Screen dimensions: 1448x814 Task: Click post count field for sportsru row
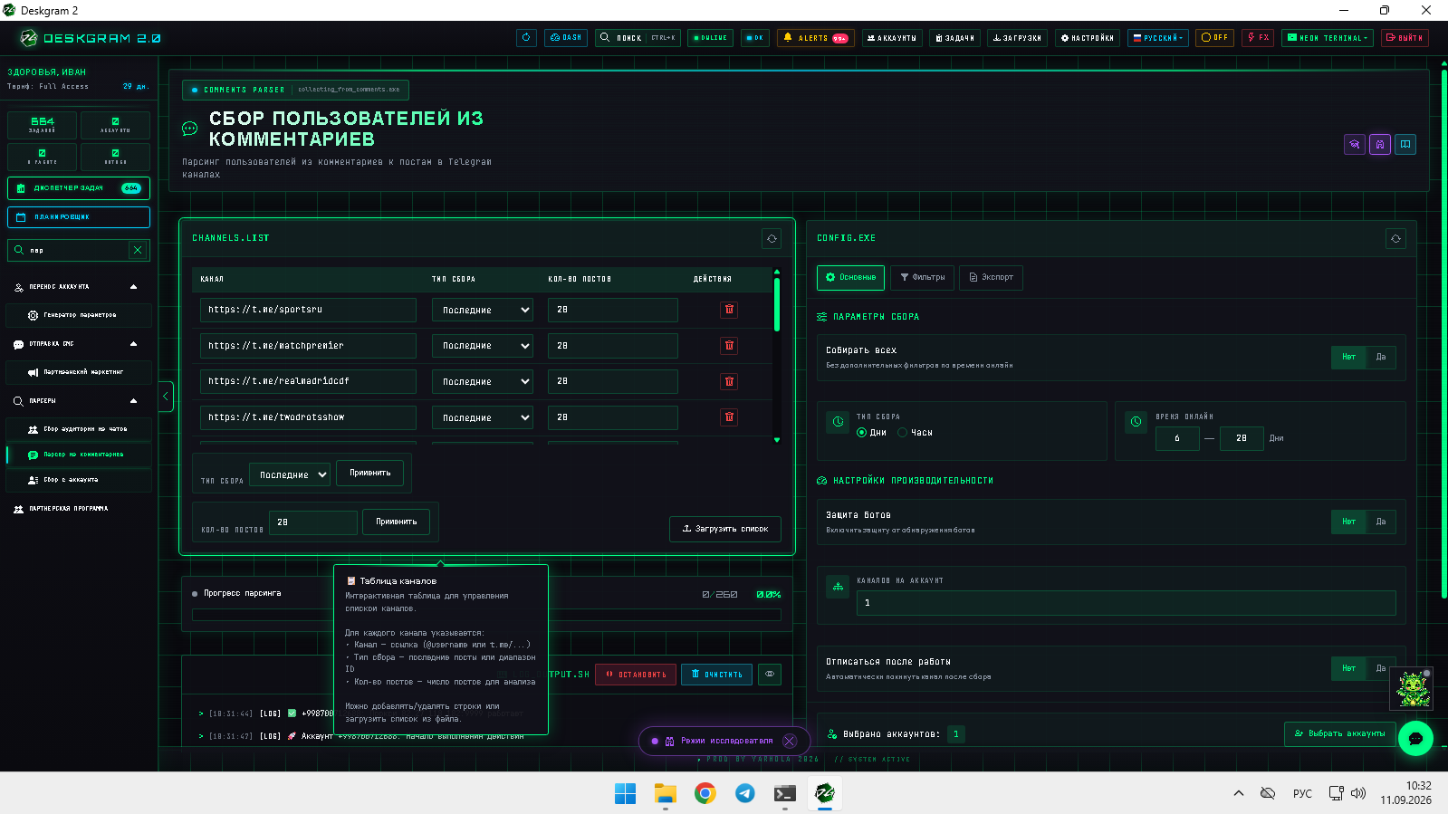click(x=613, y=310)
